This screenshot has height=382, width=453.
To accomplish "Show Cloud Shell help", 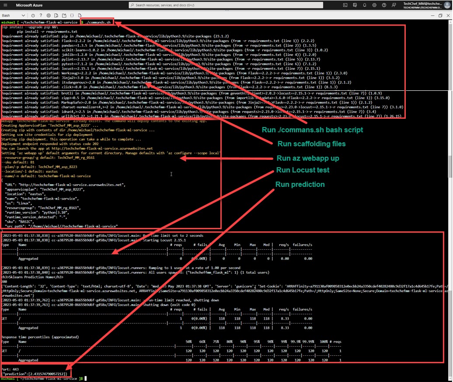I will (x=41, y=15).
